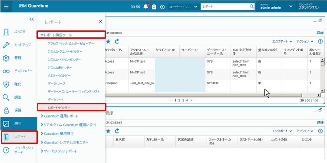Expand Guardium システムのモニター group
This screenshot has height=163, width=327.
tap(64, 142)
